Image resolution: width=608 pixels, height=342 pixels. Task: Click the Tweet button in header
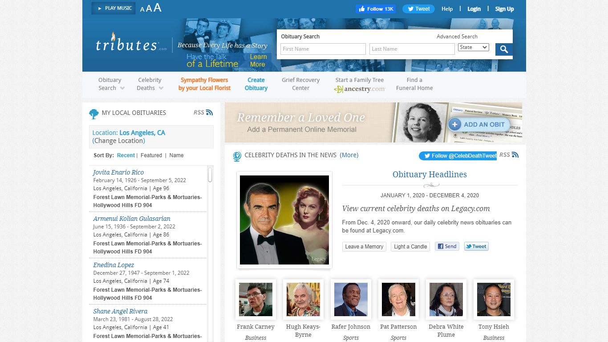click(418, 9)
